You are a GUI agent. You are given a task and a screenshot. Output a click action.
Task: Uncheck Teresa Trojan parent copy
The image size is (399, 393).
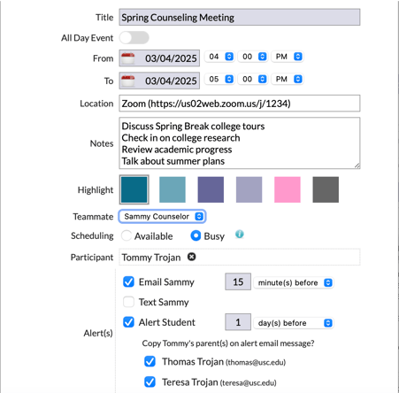coord(150,381)
